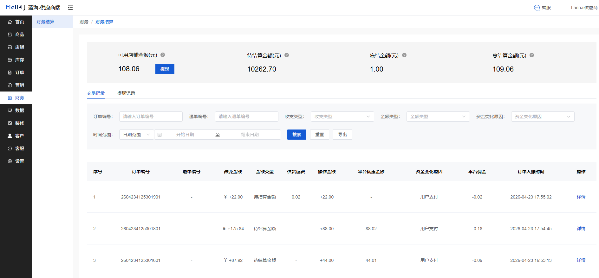Click the 总结算金额 value 109.06

503,69
